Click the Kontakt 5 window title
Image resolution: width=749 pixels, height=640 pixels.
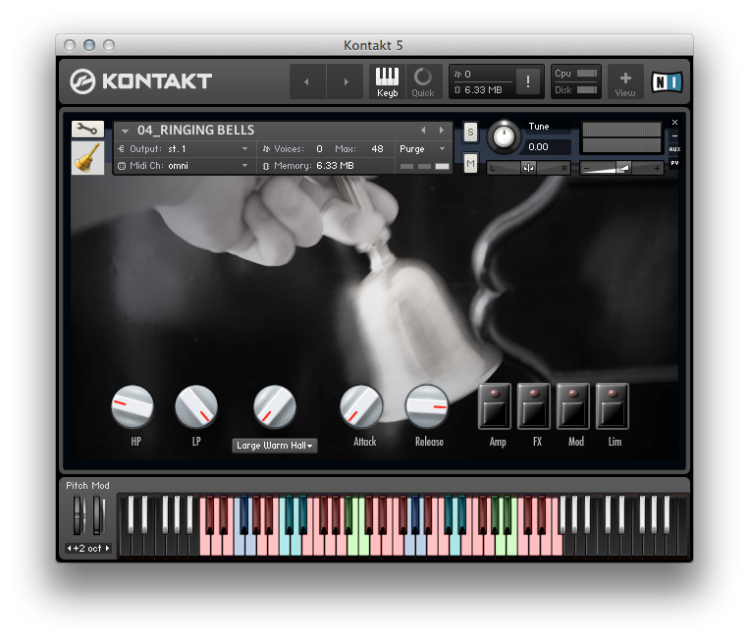pos(374,45)
